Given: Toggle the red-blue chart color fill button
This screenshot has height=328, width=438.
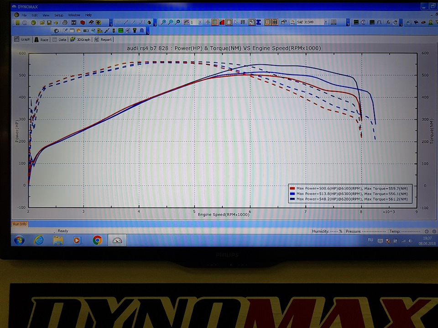Looking at the screenshot, I should [x=222, y=22].
